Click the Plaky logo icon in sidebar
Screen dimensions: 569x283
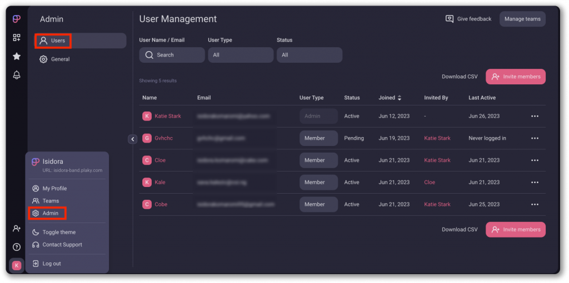coord(17,19)
